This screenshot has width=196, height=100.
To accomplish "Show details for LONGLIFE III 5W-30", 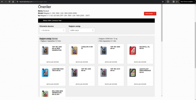I will (82, 62).
